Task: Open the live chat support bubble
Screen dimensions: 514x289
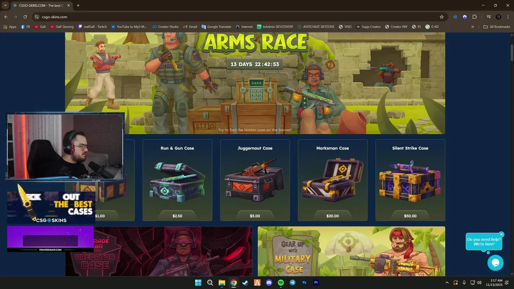Action: 495,263
